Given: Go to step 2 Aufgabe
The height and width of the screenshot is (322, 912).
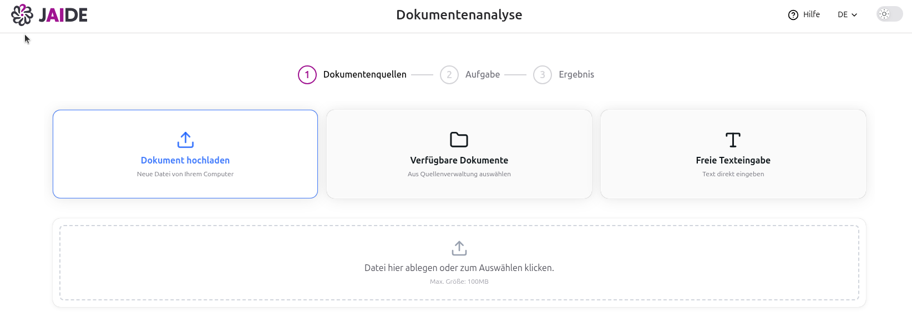Looking at the screenshot, I should click(x=470, y=75).
